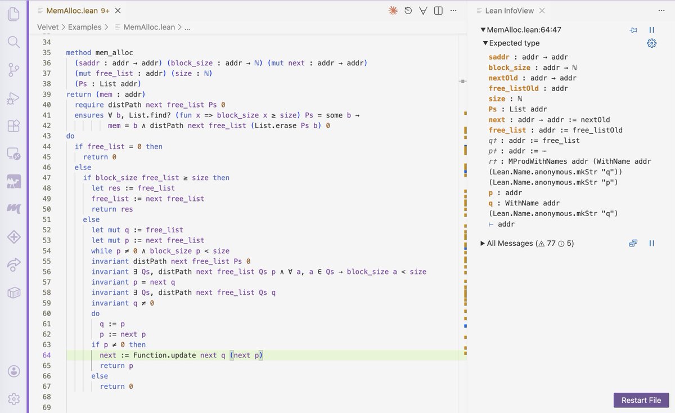The width and height of the screenshot is (675, 413).
Task: Click 'nextOld : addr → addr' hypothesis
Action: [533, 78]
